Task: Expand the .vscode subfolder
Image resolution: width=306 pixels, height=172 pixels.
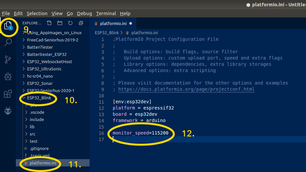Action: click(53, 112)
